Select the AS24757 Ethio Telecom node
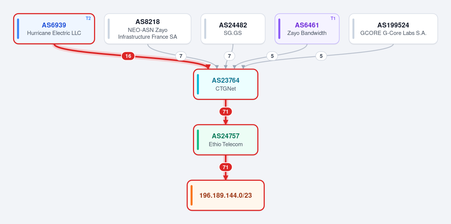Viewport: 451px width, 224px height. [226, 140]
